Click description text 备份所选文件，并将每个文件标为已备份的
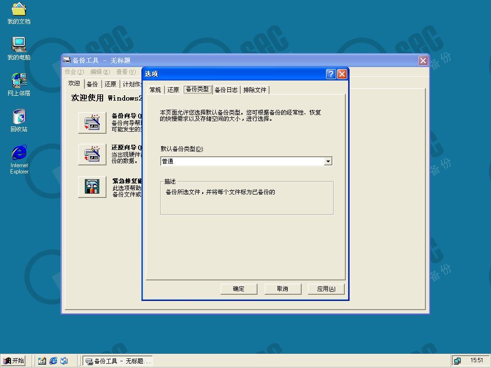 pyautogui.click(x=220, y=192)
